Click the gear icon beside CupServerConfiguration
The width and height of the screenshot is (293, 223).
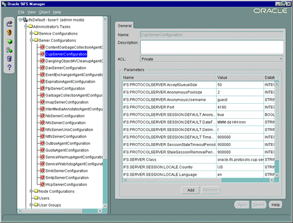(x=42, y=54)
